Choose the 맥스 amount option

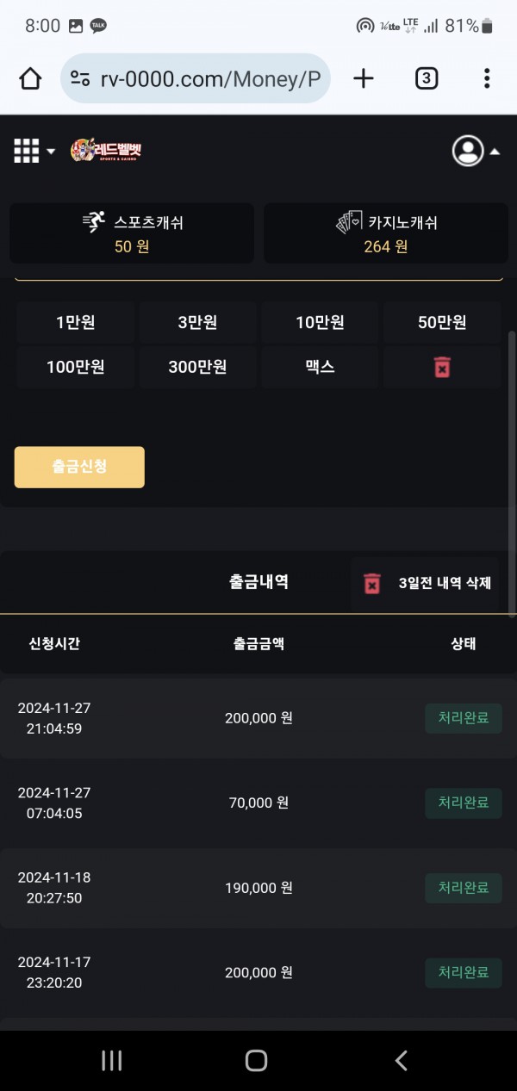[320, 367]
